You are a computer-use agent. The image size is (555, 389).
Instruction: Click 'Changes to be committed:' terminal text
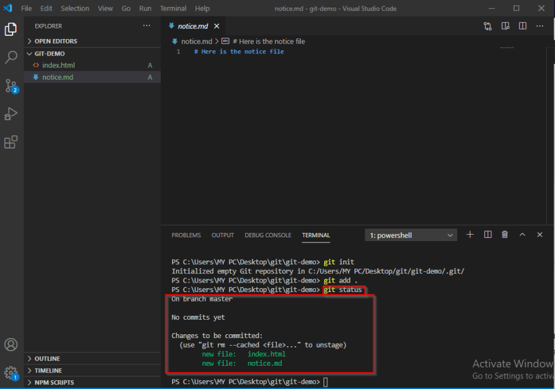(x=217, y=335)
